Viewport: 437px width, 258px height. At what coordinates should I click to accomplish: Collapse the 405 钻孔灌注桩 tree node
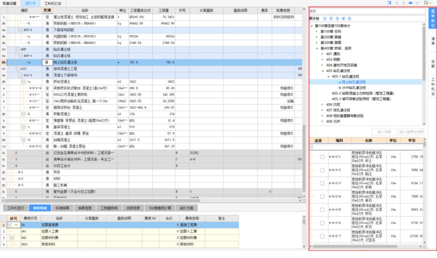pos(322,71)
